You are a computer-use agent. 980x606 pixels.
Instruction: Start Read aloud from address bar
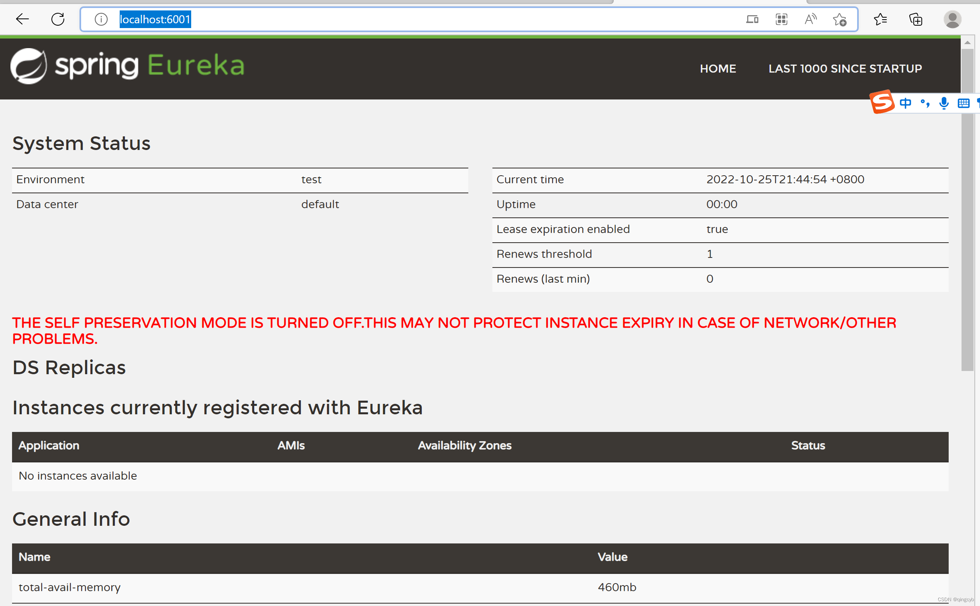[811, 19]
